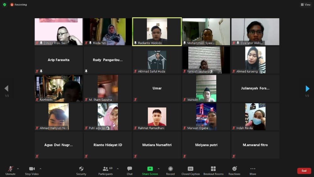Click pin icon on Risda Yati tile

tap(90, 43)
